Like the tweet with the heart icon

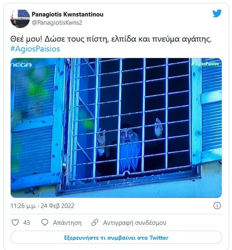pos(15,222)
